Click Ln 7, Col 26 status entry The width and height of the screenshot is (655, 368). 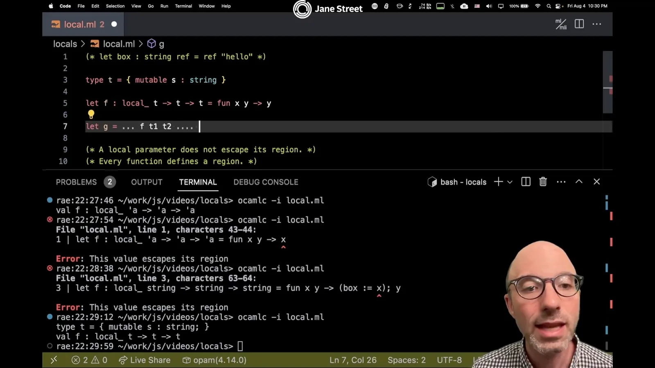click(353, 360)
